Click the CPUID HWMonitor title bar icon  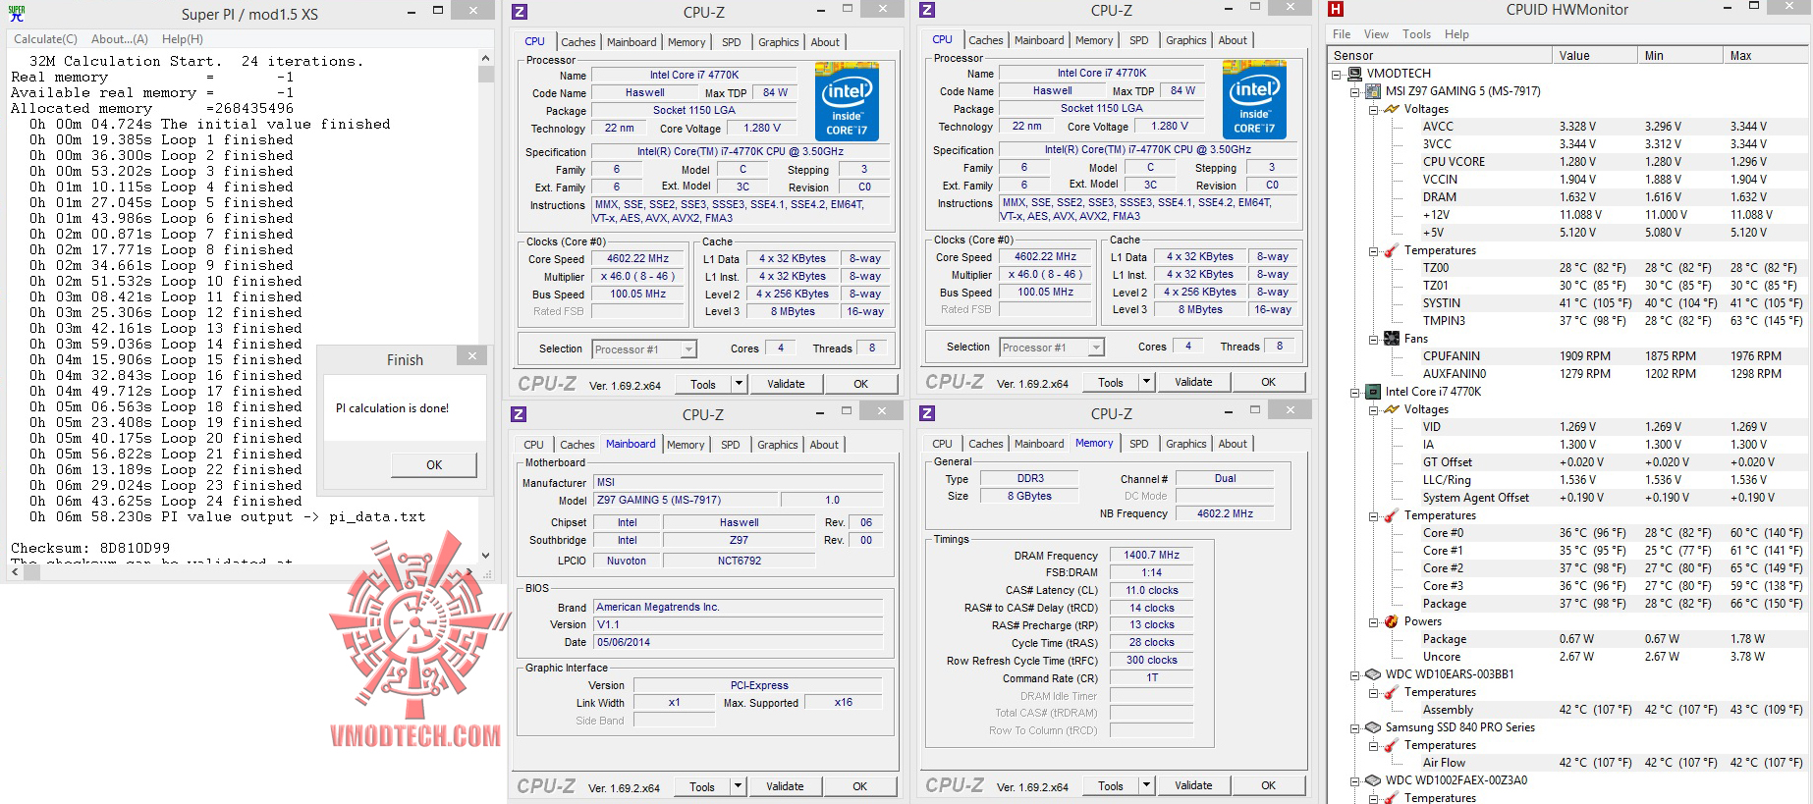(1336, 10)
